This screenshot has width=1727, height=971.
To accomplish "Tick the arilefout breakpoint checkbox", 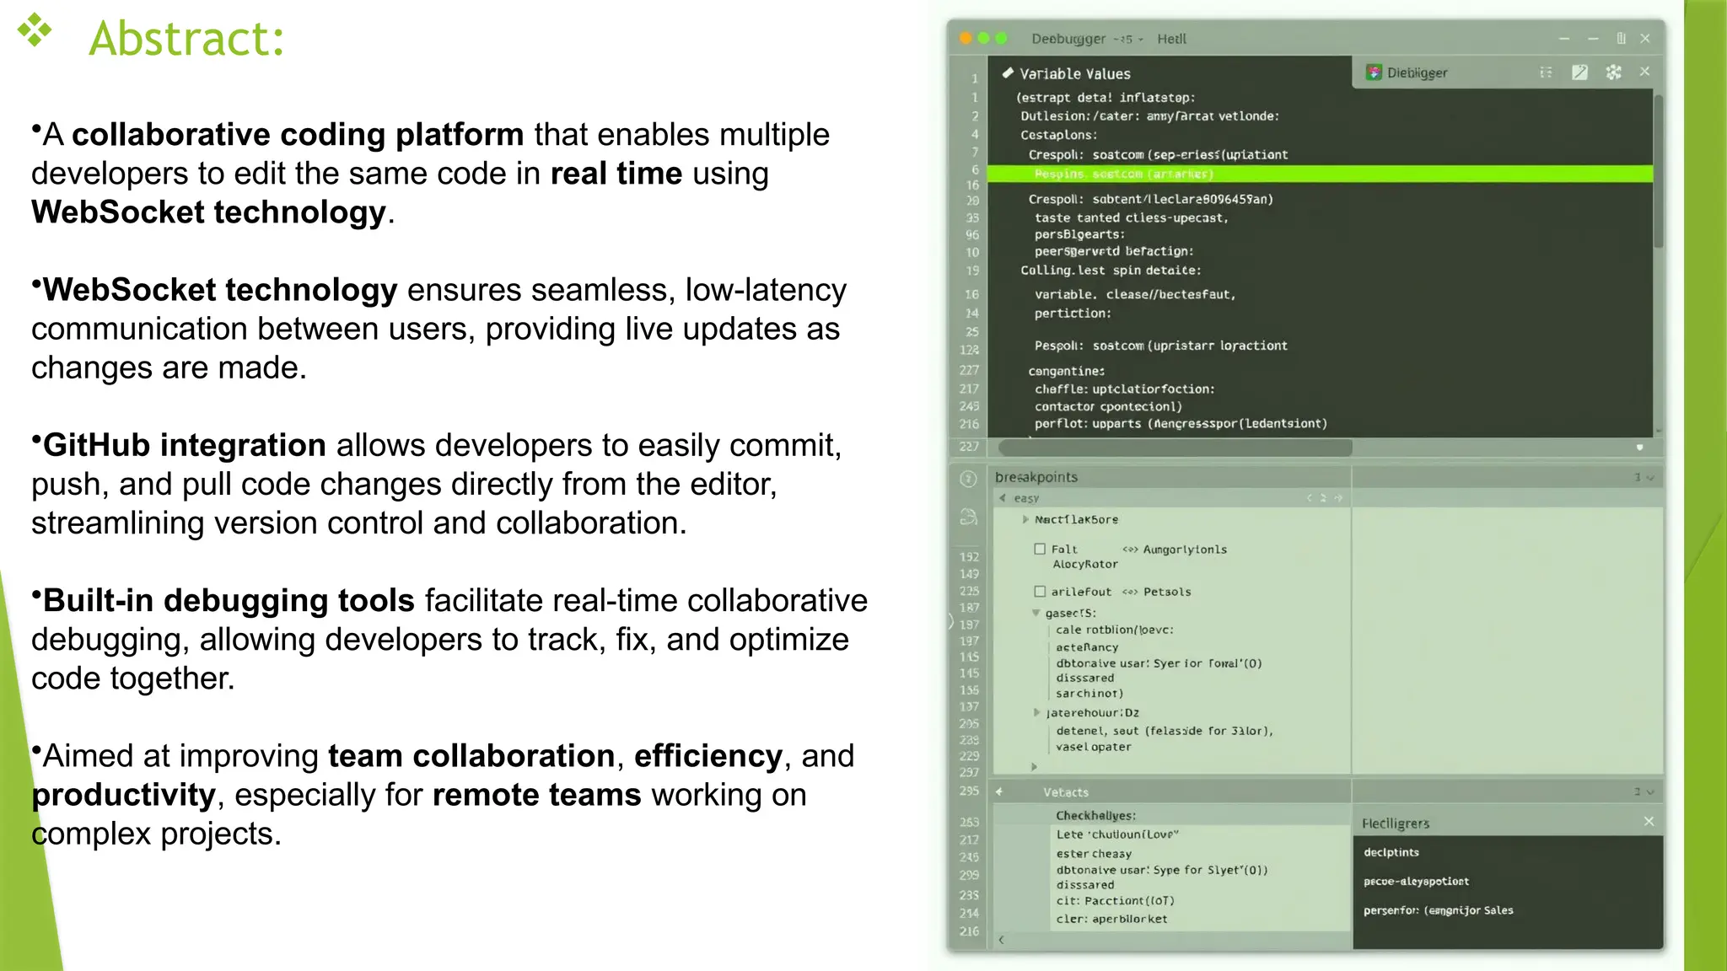I will (x=1040, y=592).
